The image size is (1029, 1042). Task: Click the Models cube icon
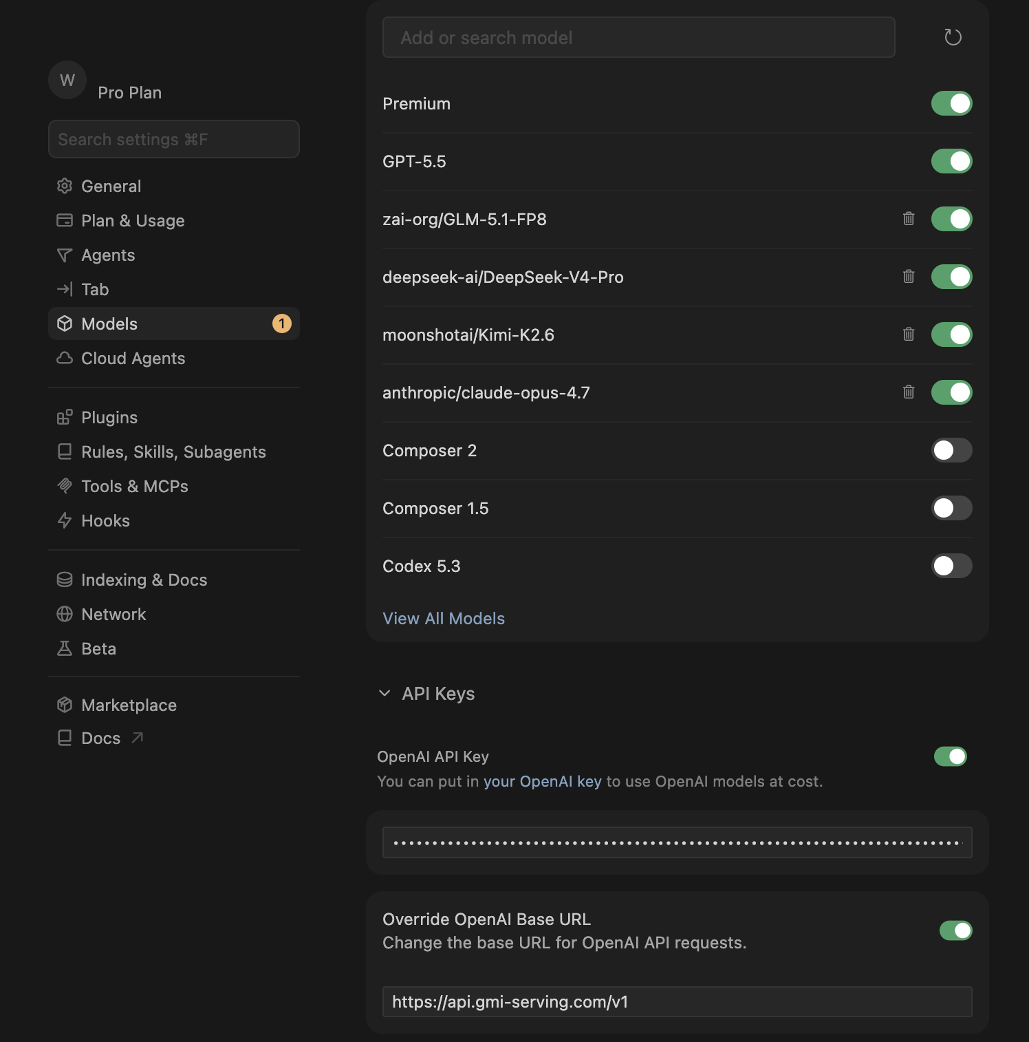click(x=65, y=323)
